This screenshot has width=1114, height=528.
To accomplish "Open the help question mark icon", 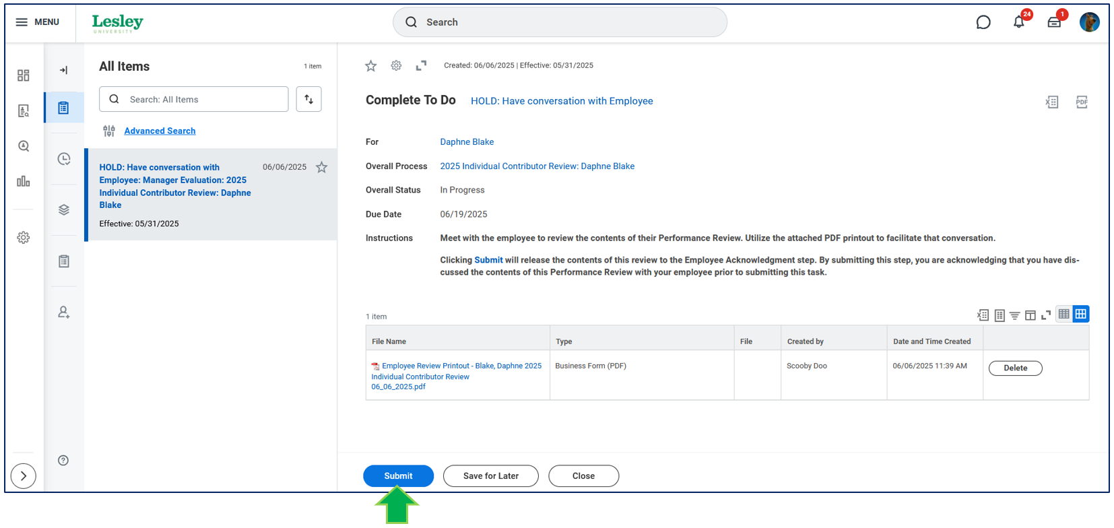I will (x=63, y=461).
